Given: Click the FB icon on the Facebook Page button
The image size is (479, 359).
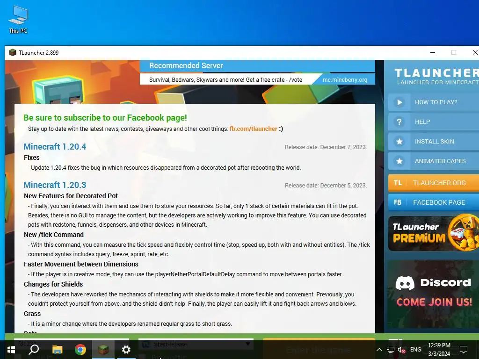Looking at the screenshot, I should point(398,202).
